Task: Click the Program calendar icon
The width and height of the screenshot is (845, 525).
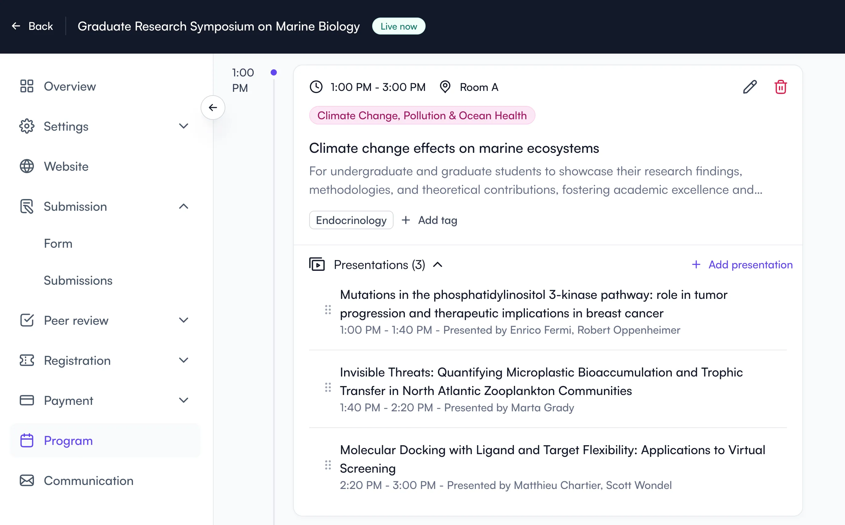Action: coord(27,440)
